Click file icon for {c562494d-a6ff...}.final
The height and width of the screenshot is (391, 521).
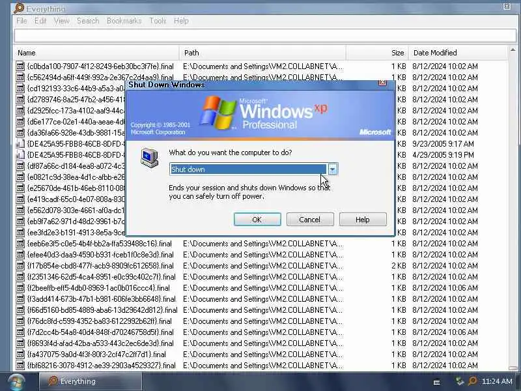click(20, 77)
